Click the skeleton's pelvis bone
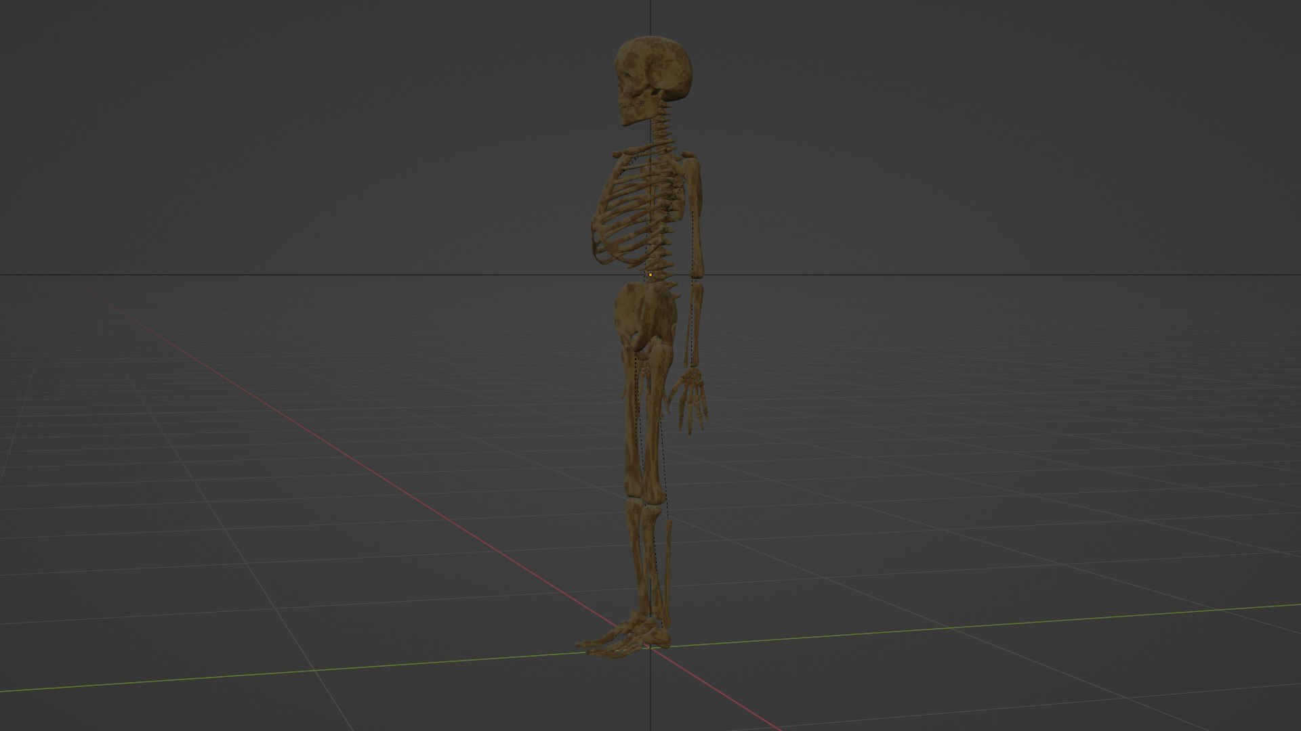Viewport: 1301px width, 731px height. click(x=646, y=317)
